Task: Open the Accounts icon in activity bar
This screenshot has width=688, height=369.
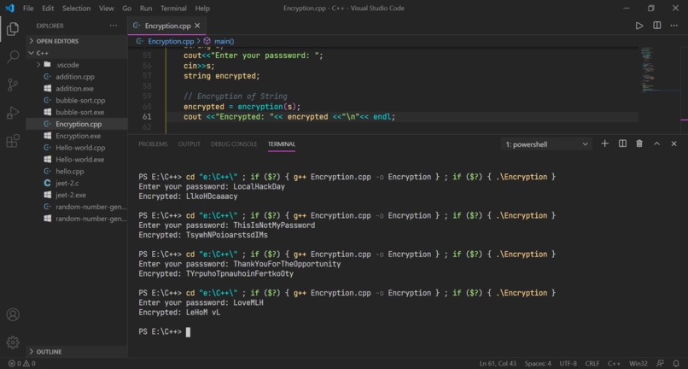Action: pos(13,314)
